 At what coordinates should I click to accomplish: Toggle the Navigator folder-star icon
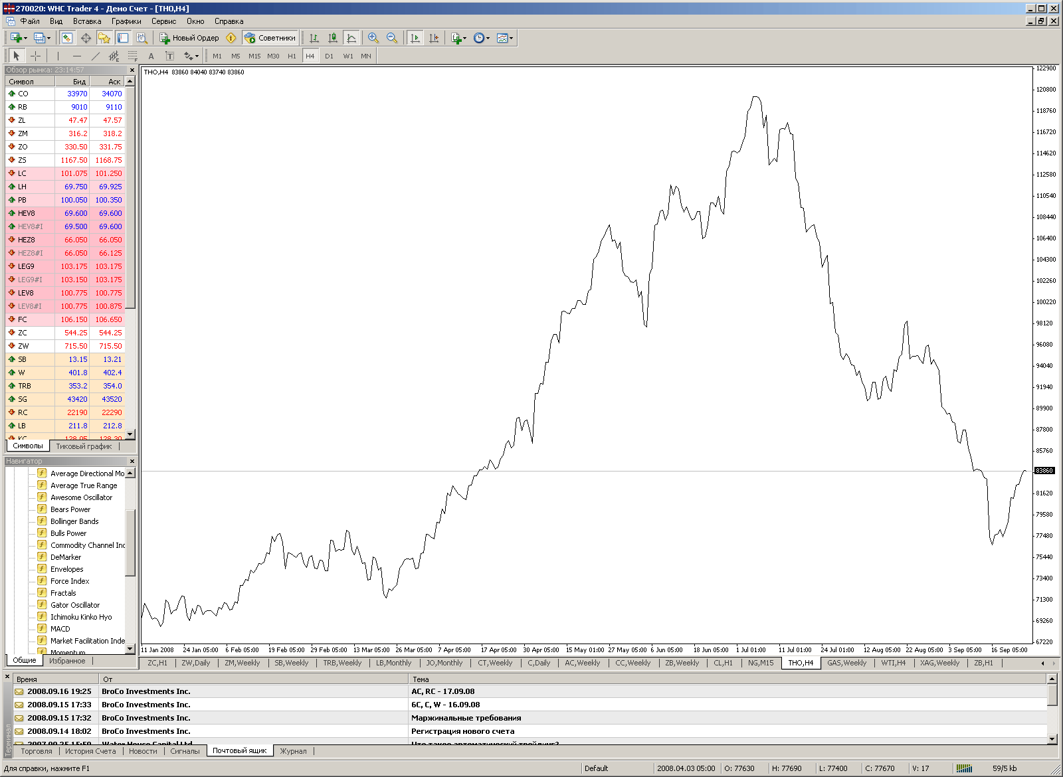pos(104,38)
